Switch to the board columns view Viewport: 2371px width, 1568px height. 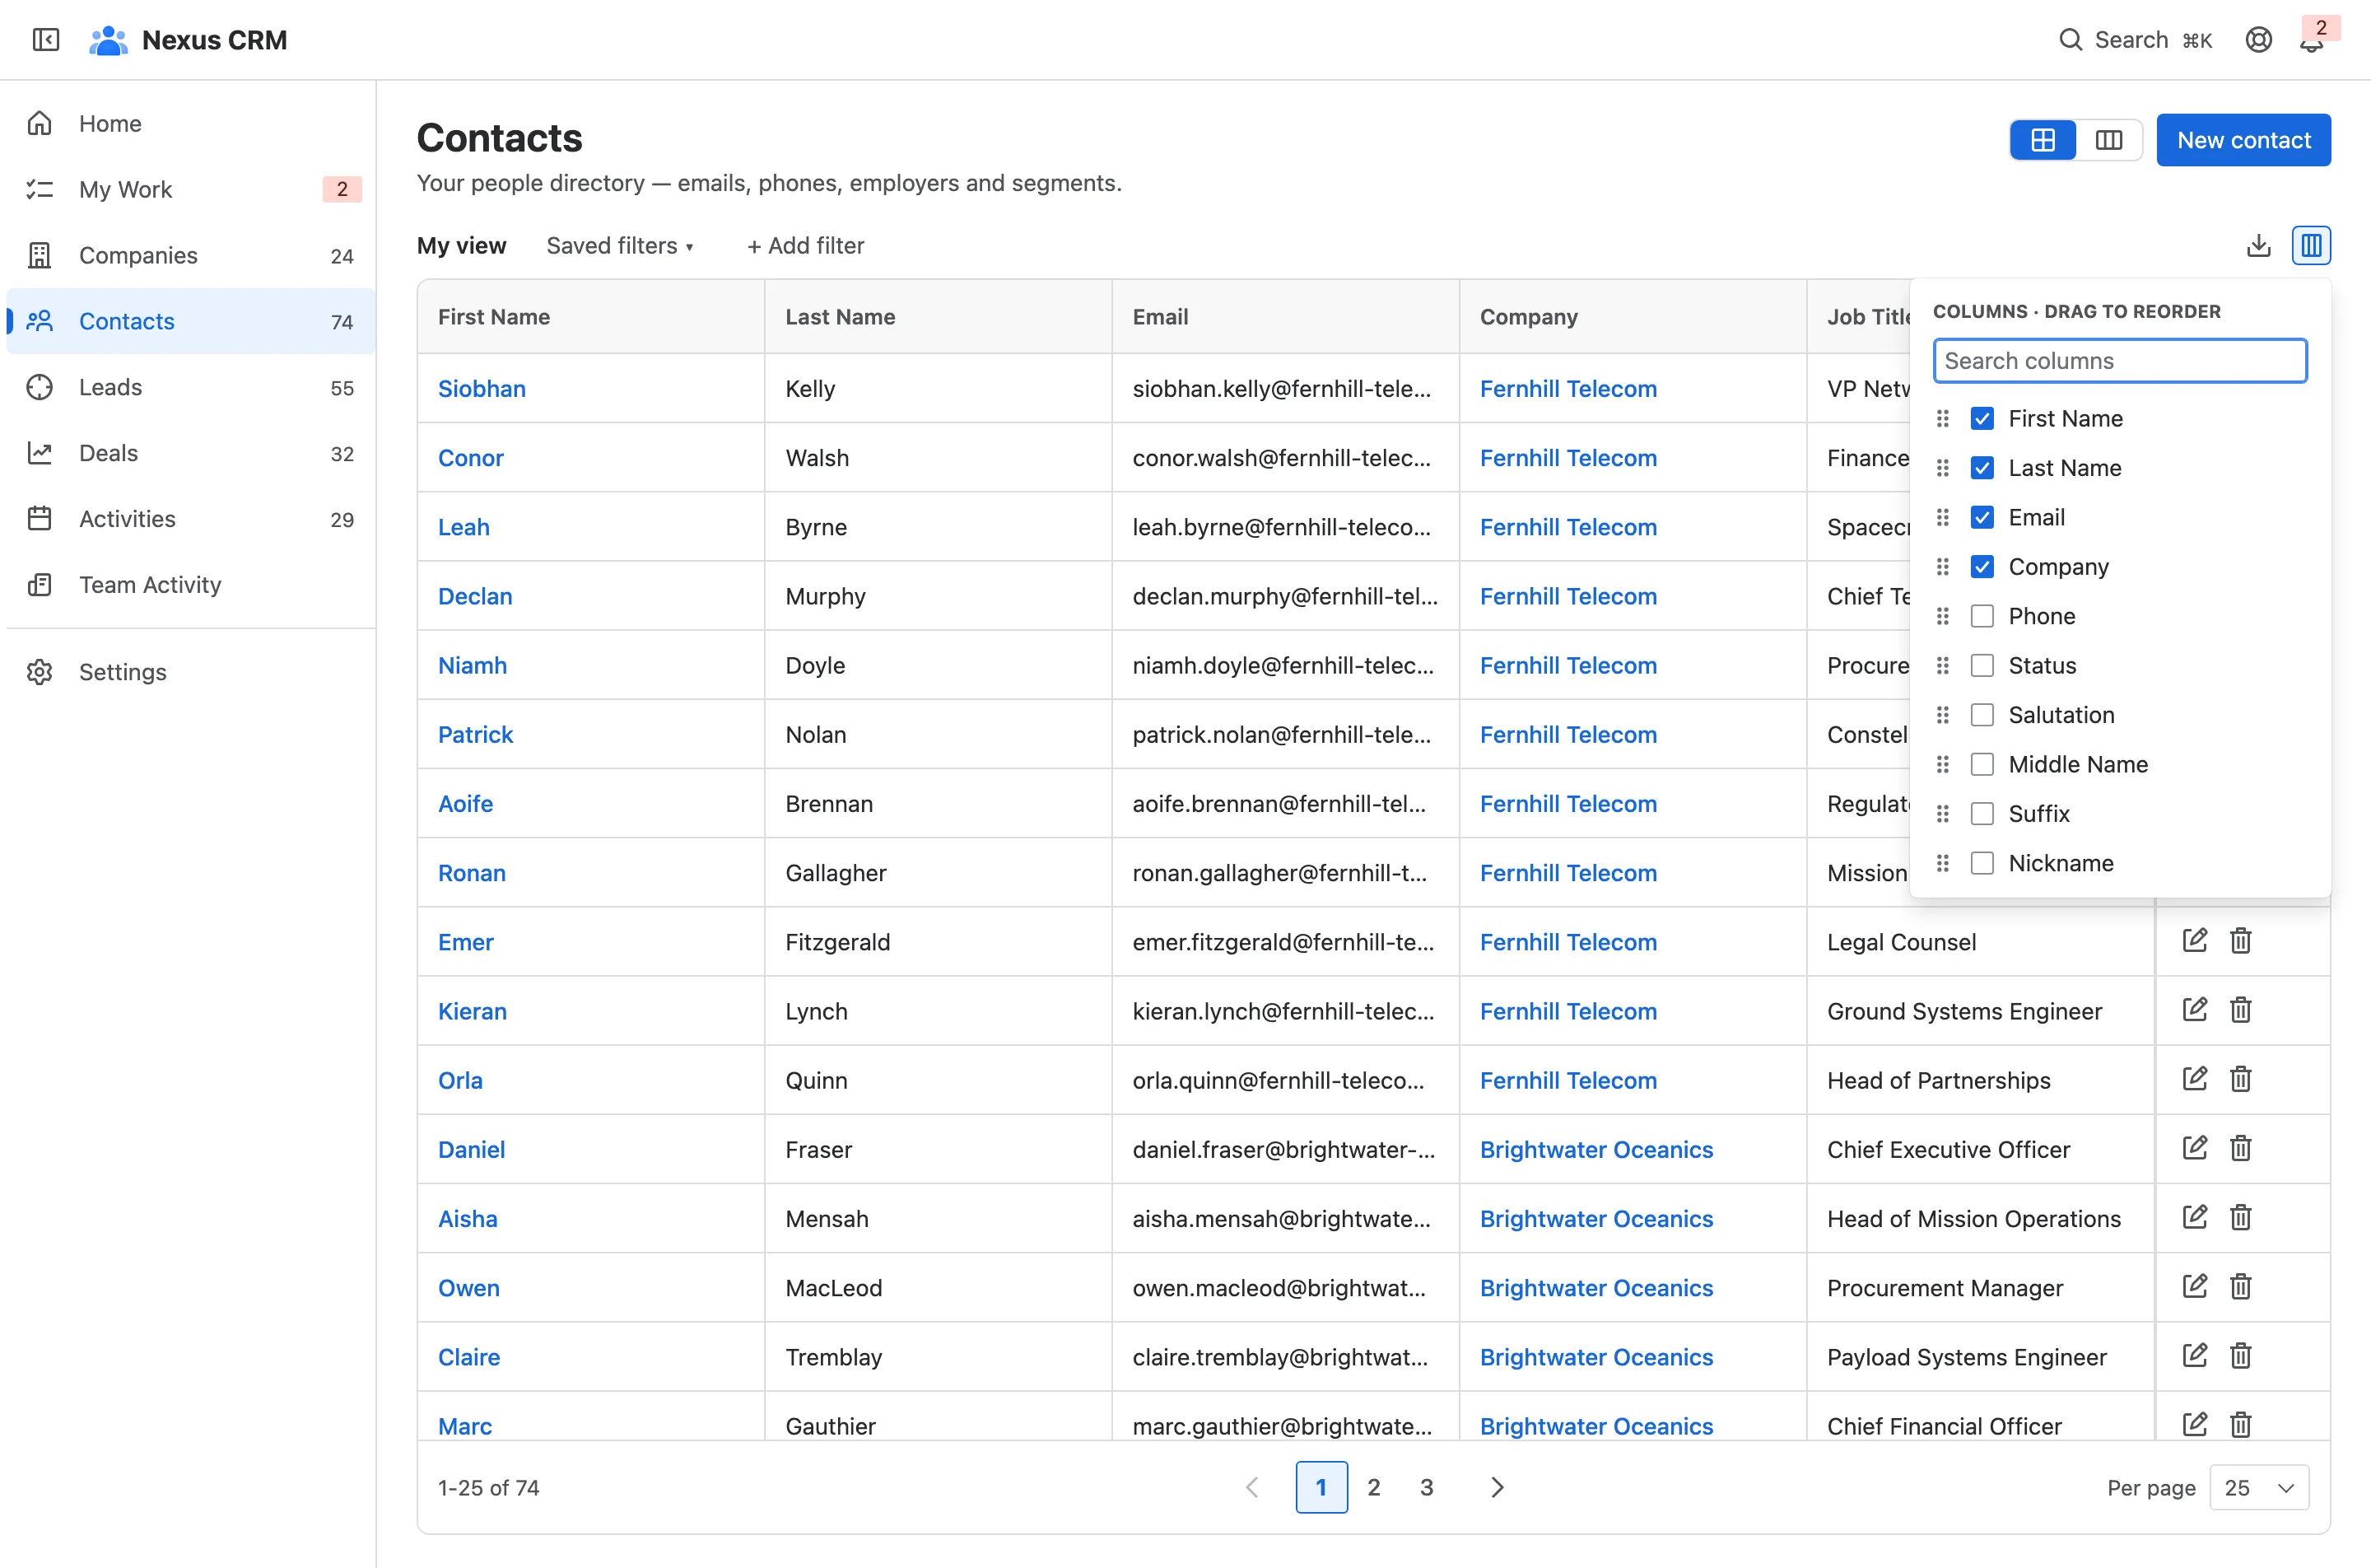pos(2108,140)
